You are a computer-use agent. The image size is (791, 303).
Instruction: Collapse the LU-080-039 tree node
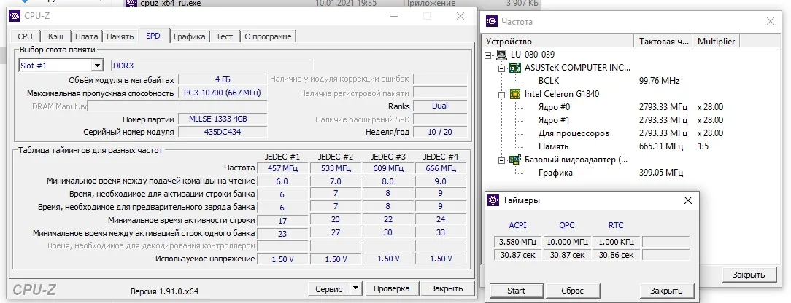click(x=488, y=55)
